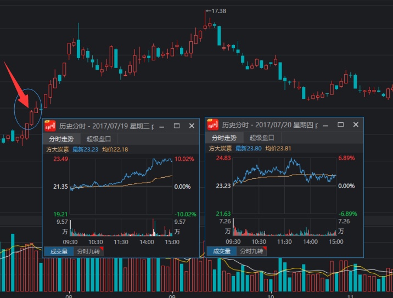Minimize the 2017/07/19 history window
Image resolution: width=393 pixels, height=298 pixels.
coord(162,126)
